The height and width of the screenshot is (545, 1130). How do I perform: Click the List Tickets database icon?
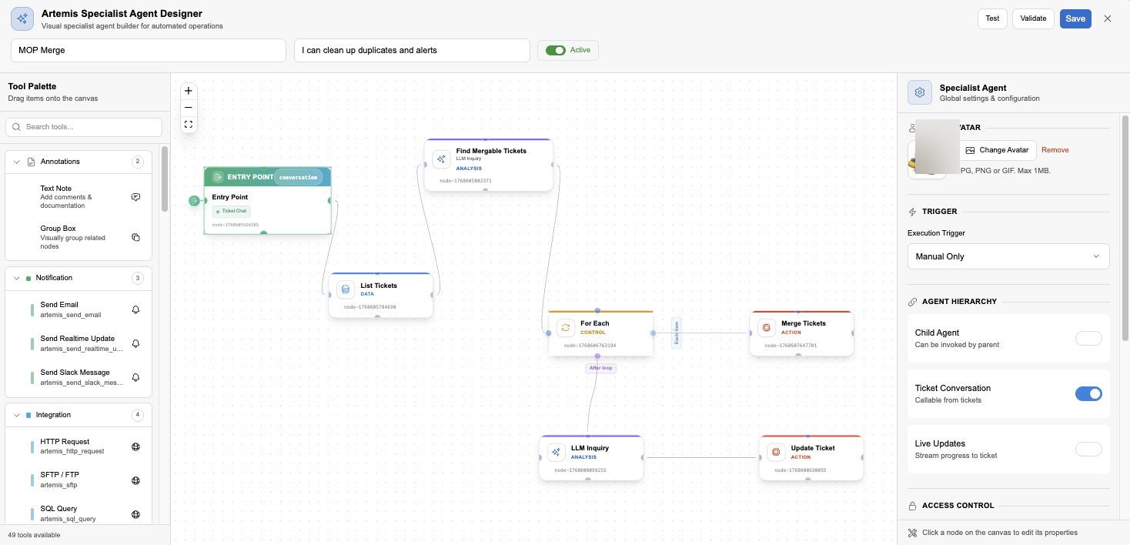pos(345,289)
